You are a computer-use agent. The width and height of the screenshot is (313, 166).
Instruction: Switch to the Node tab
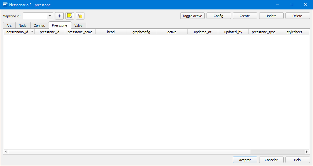click(23, 26)
